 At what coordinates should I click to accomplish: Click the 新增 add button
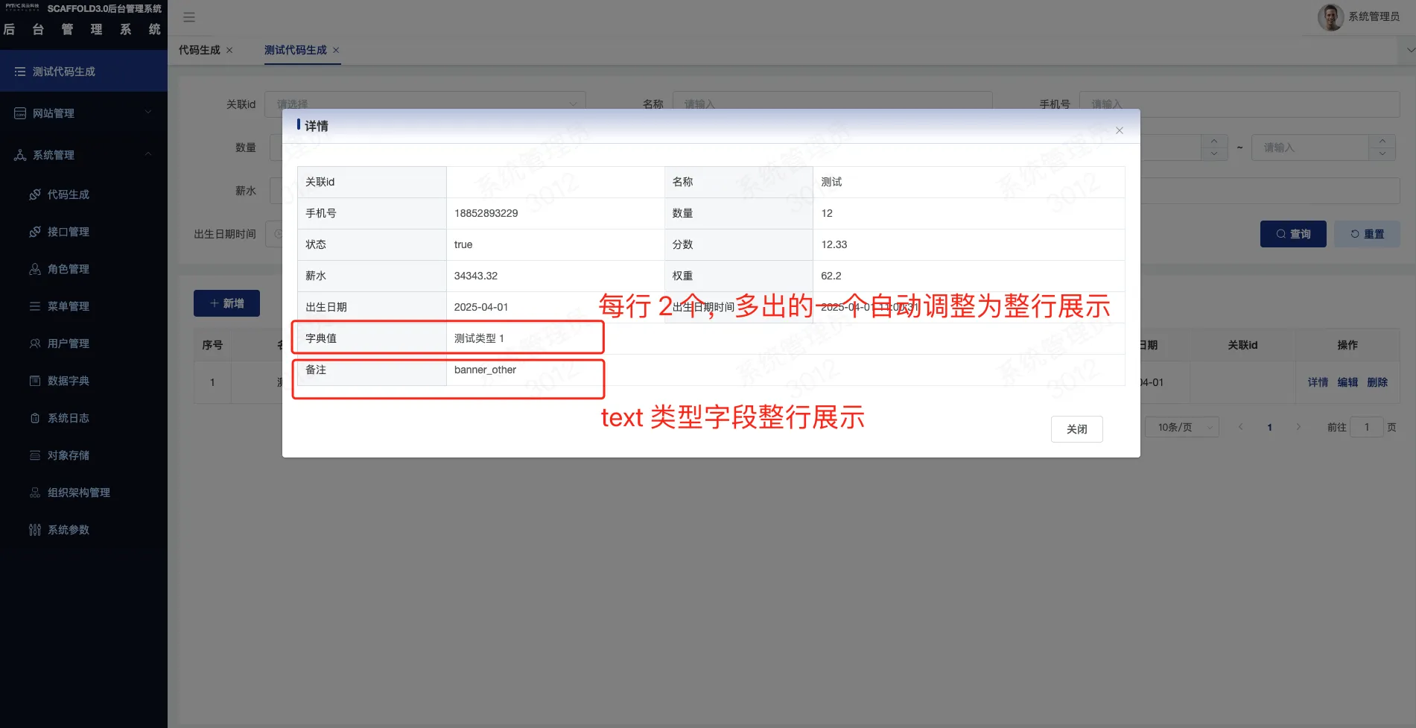click(x=226, y=303)
